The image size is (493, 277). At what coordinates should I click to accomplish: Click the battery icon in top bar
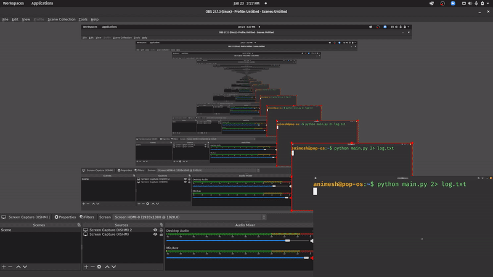[483, 4]
